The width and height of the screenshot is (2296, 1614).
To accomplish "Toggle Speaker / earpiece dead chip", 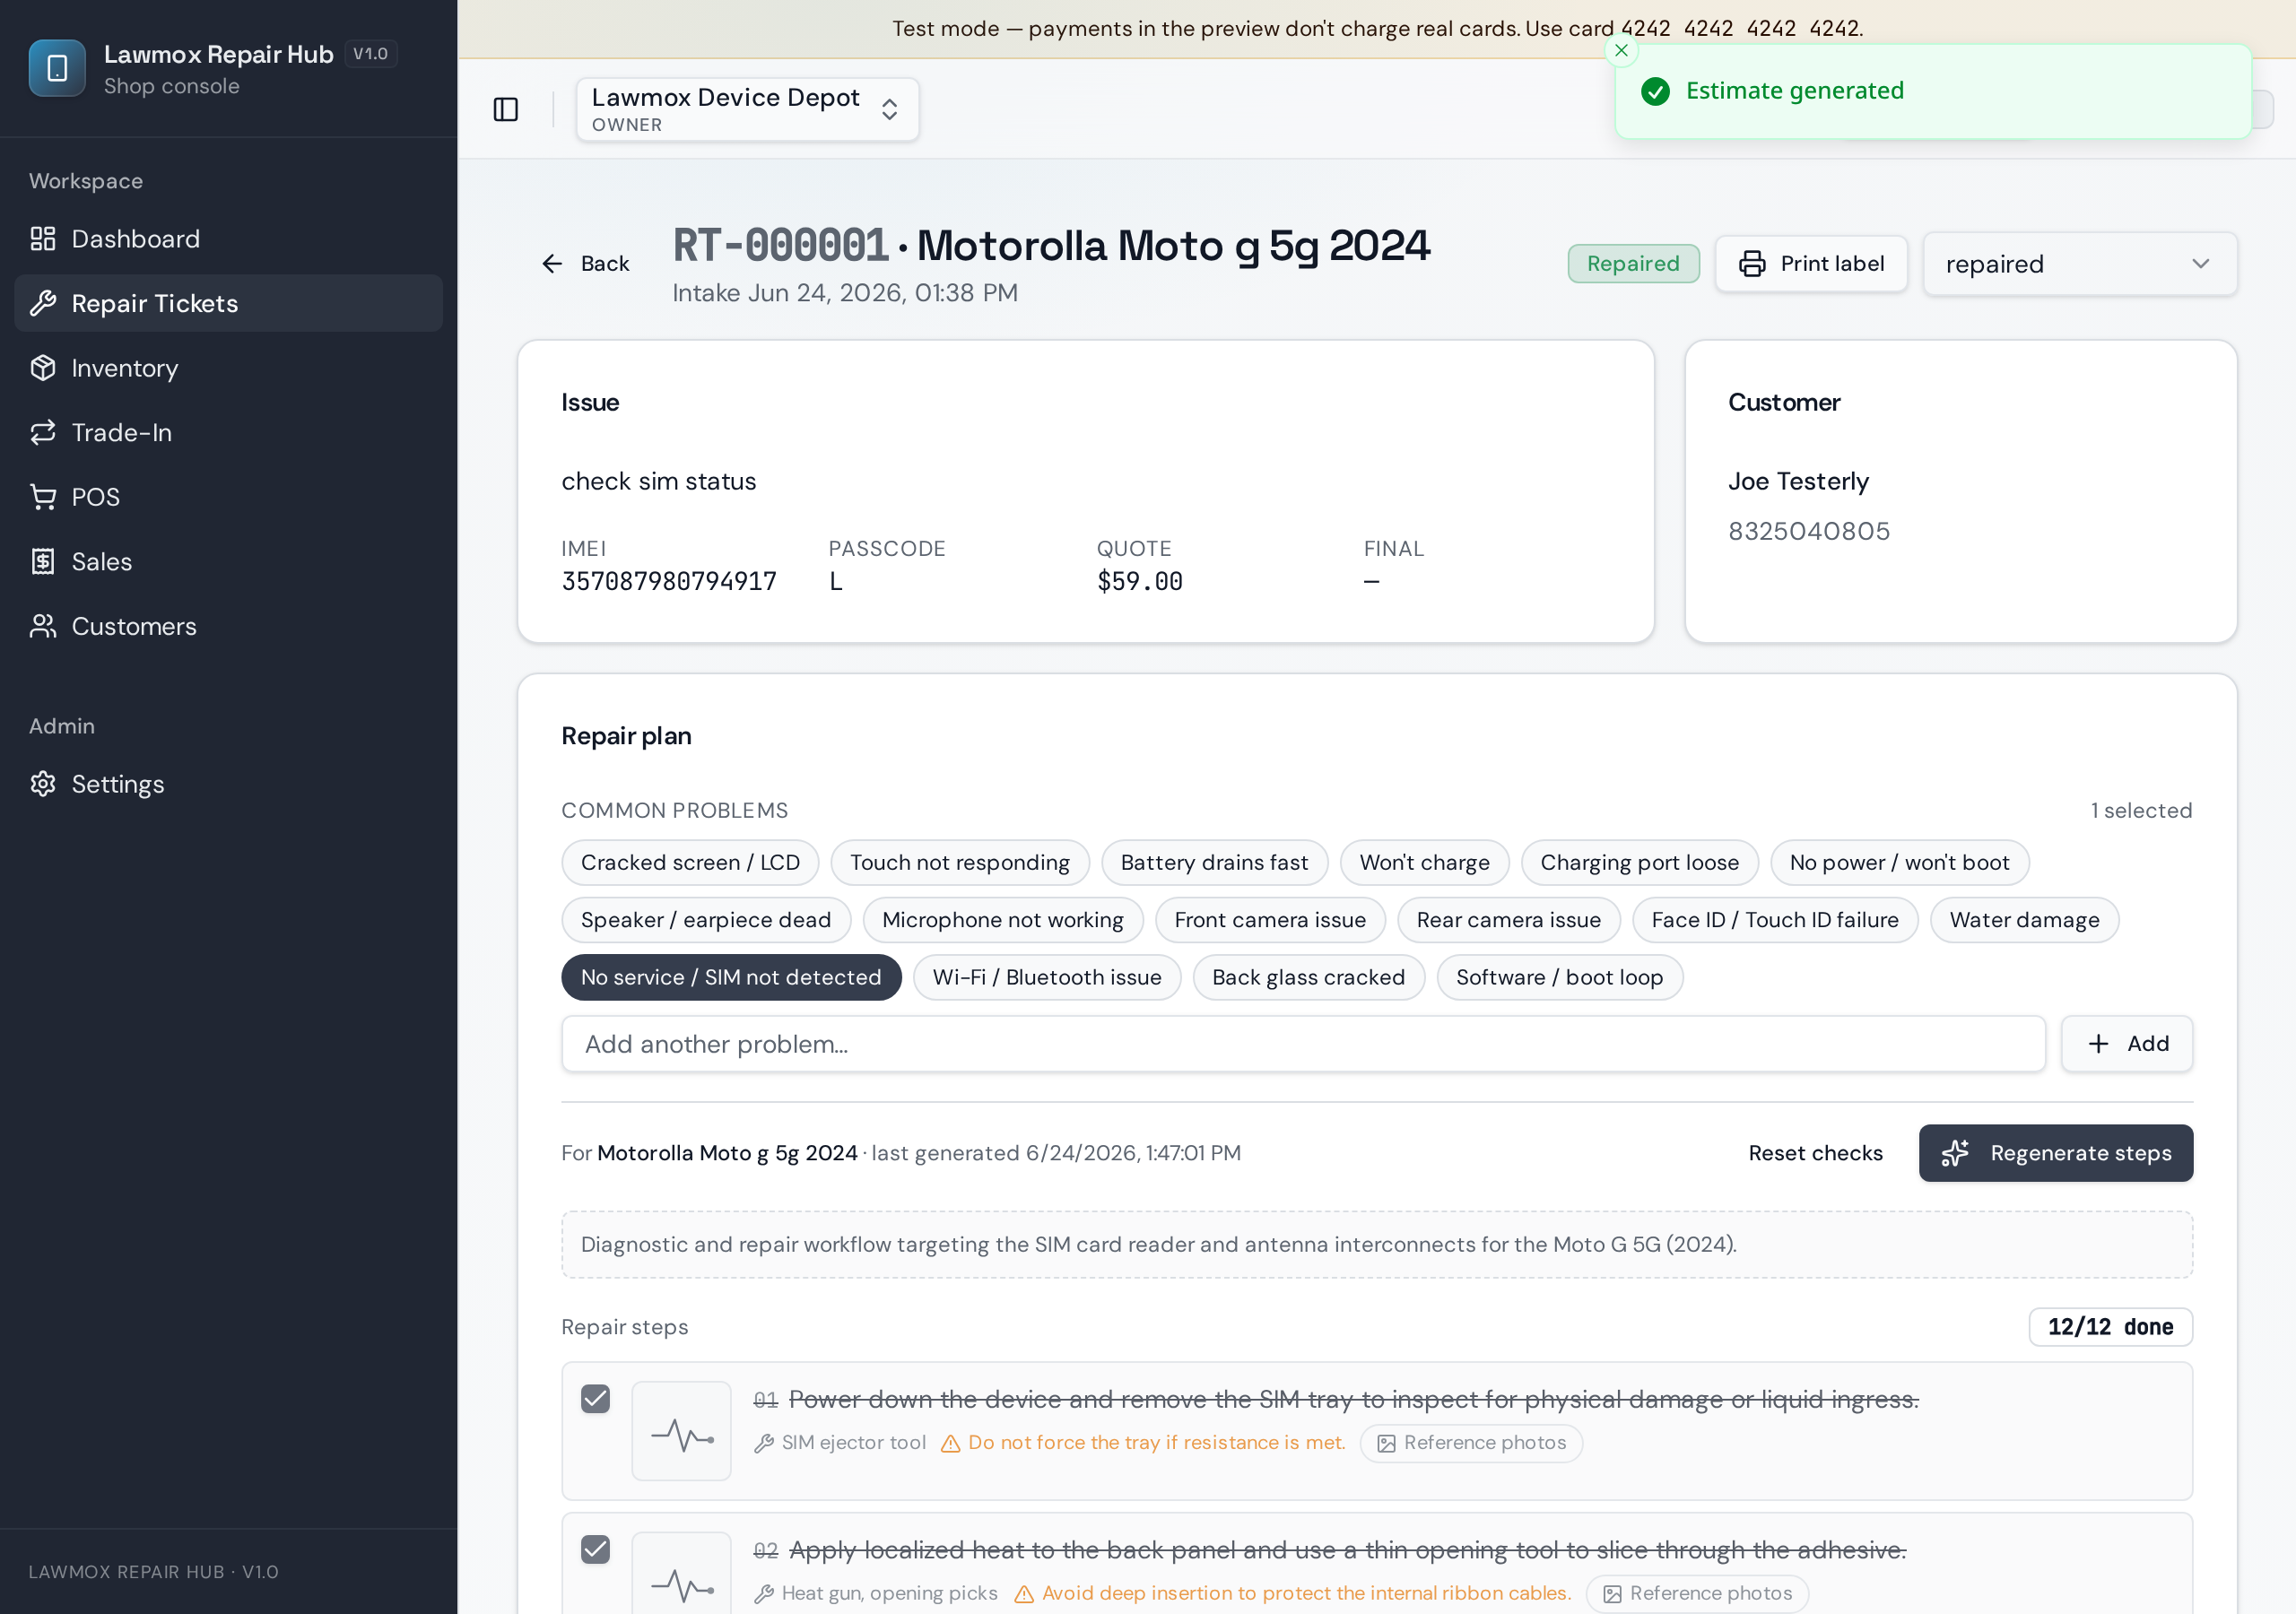I will (x=706, y=920).
